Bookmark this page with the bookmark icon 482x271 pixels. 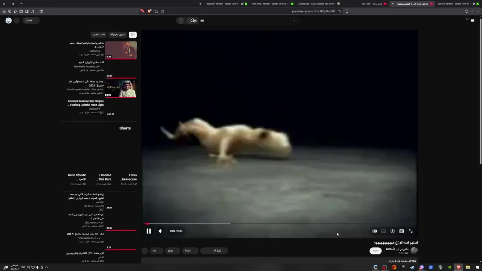coord(347,11)
